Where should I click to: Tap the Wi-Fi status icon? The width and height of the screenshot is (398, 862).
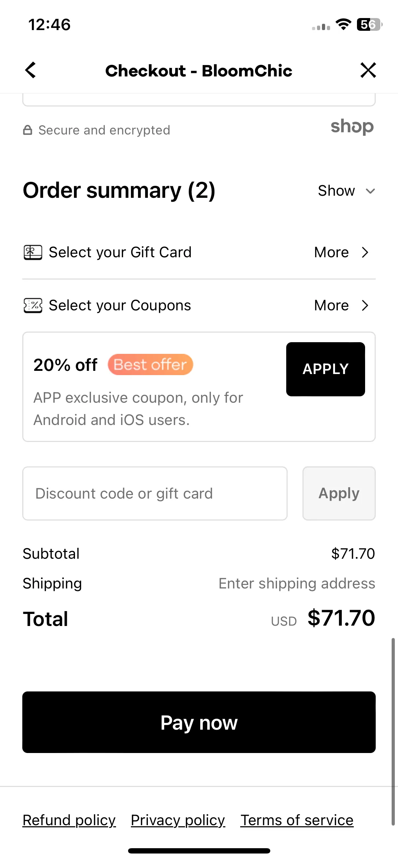point(343,24)
